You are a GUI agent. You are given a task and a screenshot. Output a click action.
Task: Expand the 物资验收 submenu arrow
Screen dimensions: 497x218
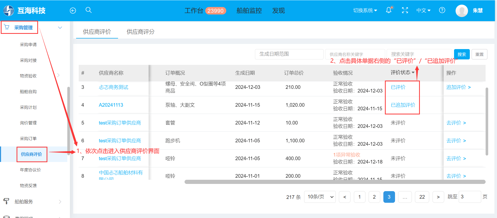(x=59, y=75)
